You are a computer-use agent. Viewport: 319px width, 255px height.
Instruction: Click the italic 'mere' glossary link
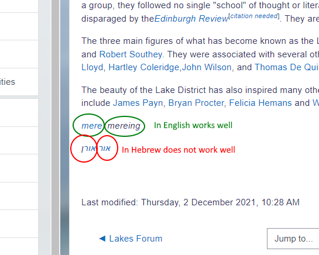click(91, 126)
